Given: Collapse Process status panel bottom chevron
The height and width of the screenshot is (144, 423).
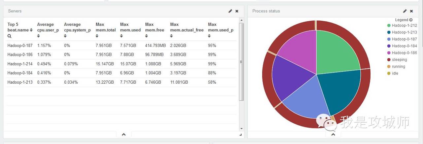Looking at the screenshot, I should [333, 134].
